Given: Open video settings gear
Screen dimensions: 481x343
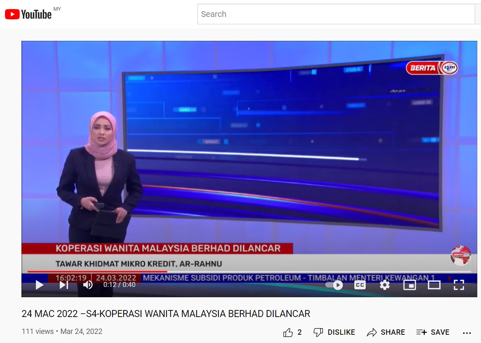Looking at the screenshot, I should click(385, 285).
